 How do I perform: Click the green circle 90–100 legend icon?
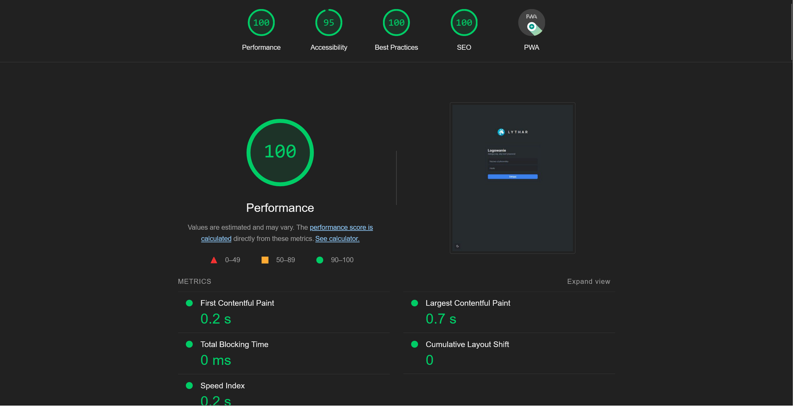click(x=319, y=260)
